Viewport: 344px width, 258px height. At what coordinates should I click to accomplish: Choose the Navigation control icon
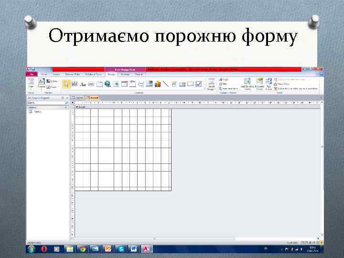124,84
